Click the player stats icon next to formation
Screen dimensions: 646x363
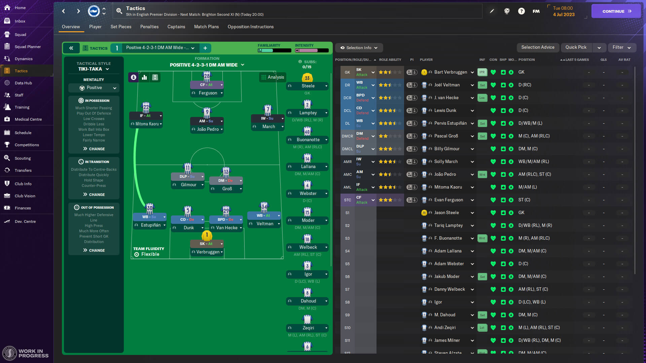point(145,77)
